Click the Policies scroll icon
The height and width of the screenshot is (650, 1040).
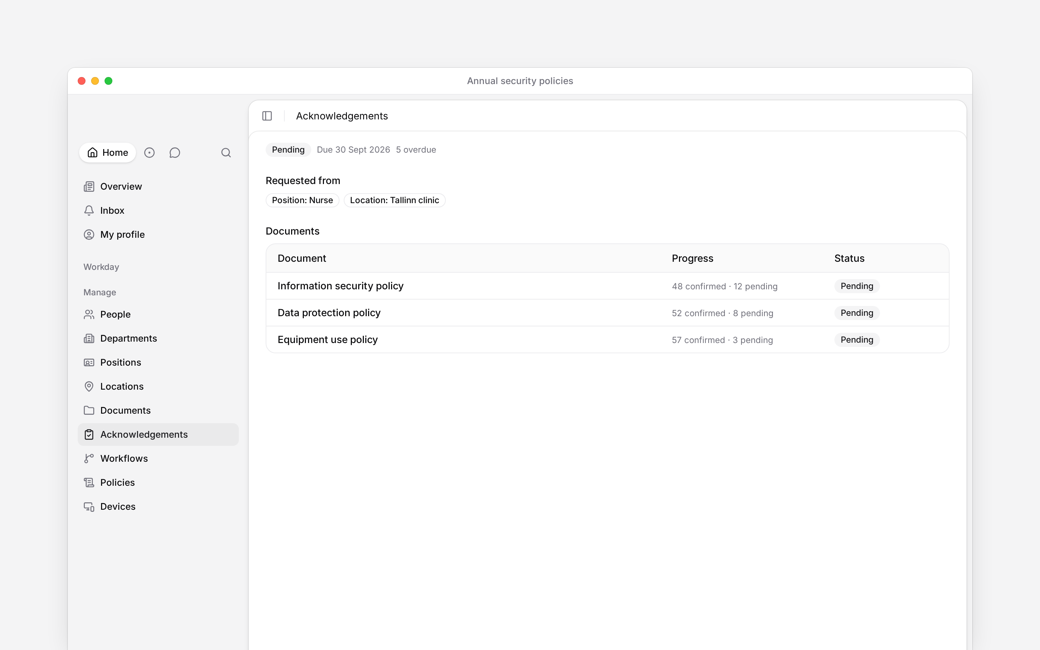click(x=89, y=483)
